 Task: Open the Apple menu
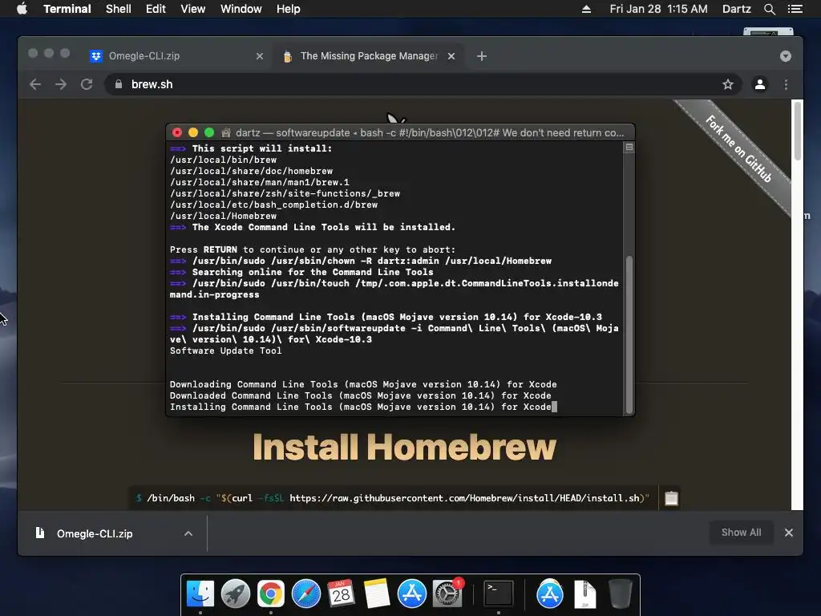click(22, 9)
